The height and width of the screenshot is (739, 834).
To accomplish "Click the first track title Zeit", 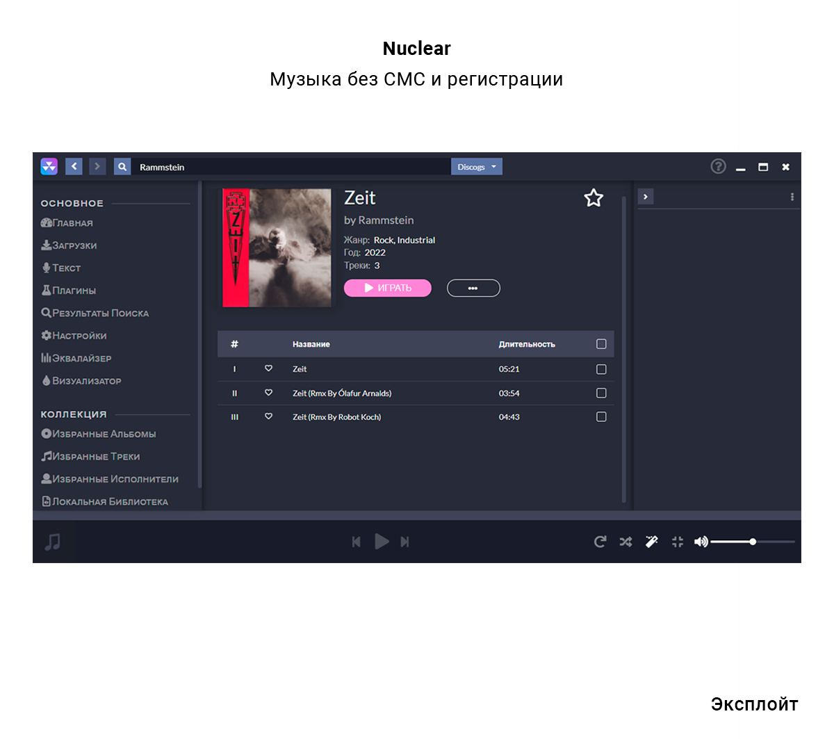I will 300,369.
